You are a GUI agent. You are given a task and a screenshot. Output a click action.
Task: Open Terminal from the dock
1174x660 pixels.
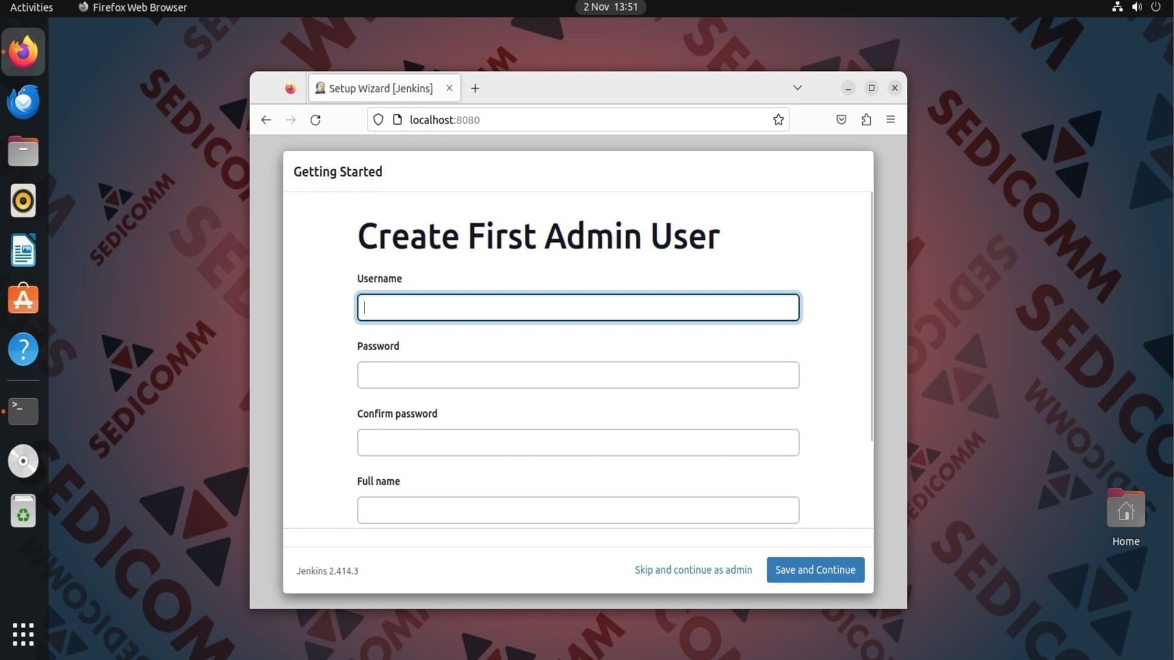(23, 411)
